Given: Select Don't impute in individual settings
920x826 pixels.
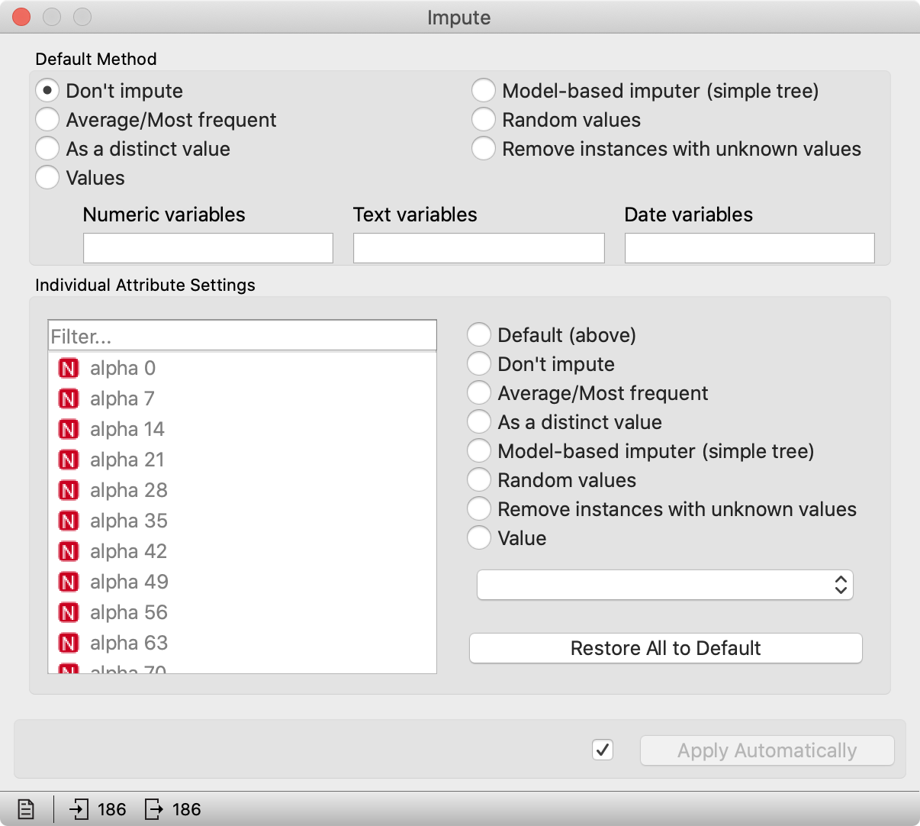Looking at the screenshot, I should coord(479,363).
